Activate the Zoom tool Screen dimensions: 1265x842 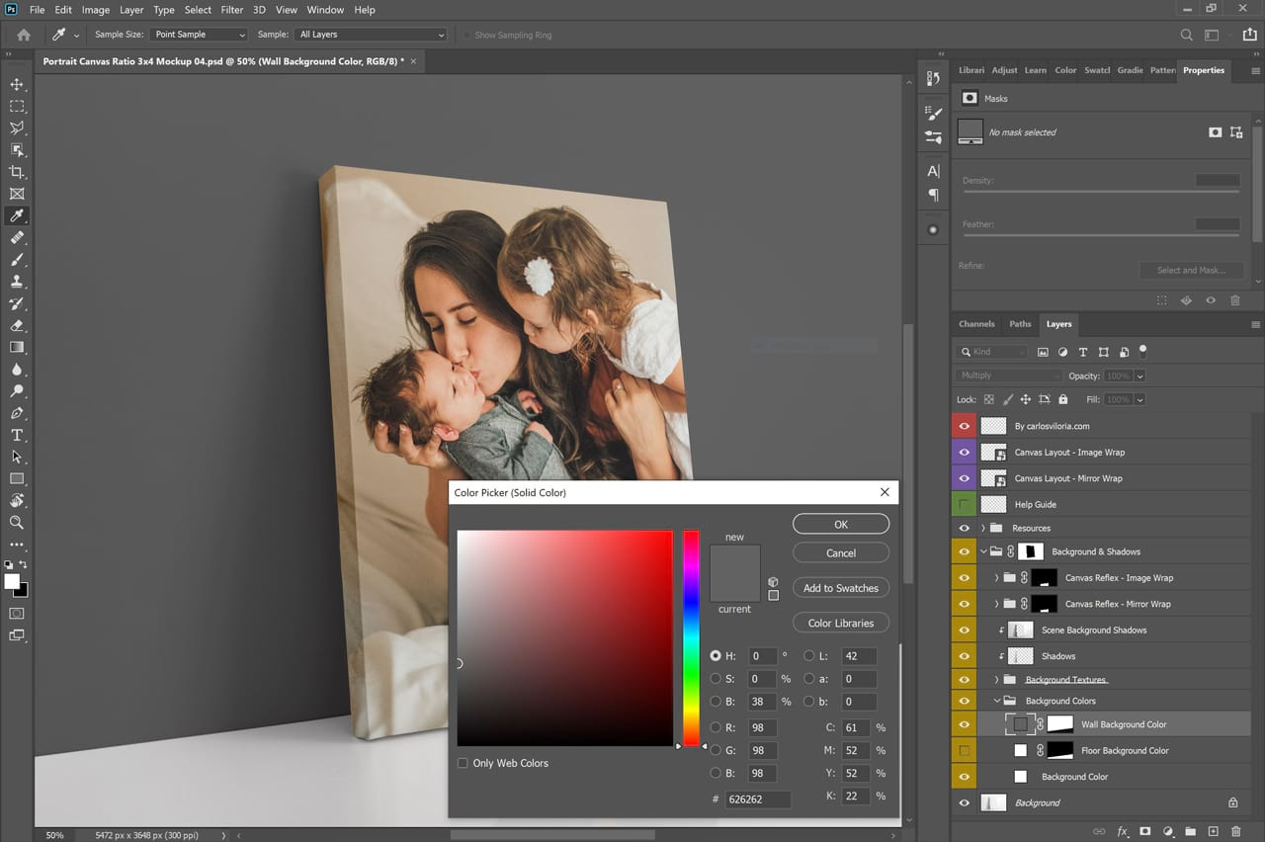click(x=16, y=522)
